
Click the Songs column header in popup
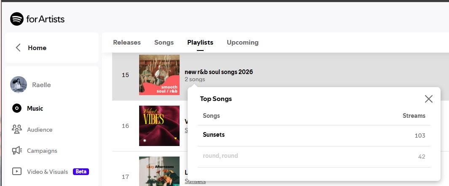tap(211, 116)
